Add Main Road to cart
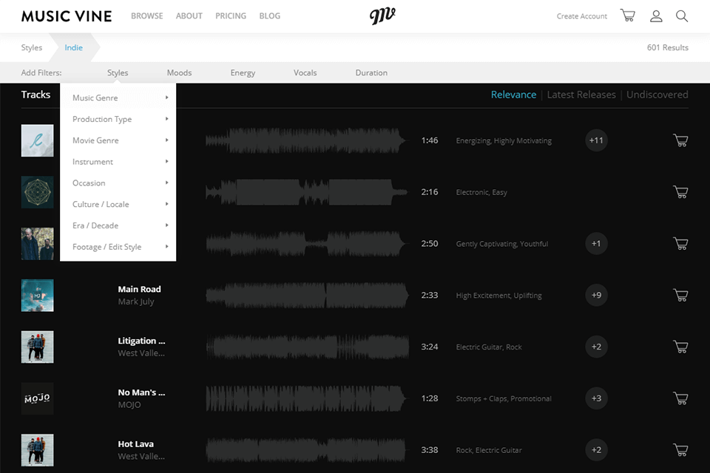This screenshot has height=473, width=710. (680, 295)
